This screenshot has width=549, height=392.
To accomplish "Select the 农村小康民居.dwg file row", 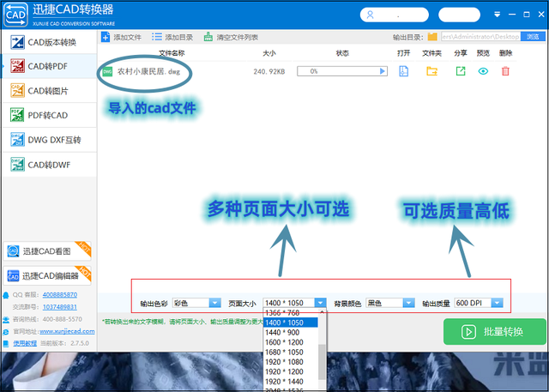I will pos(307,71).
